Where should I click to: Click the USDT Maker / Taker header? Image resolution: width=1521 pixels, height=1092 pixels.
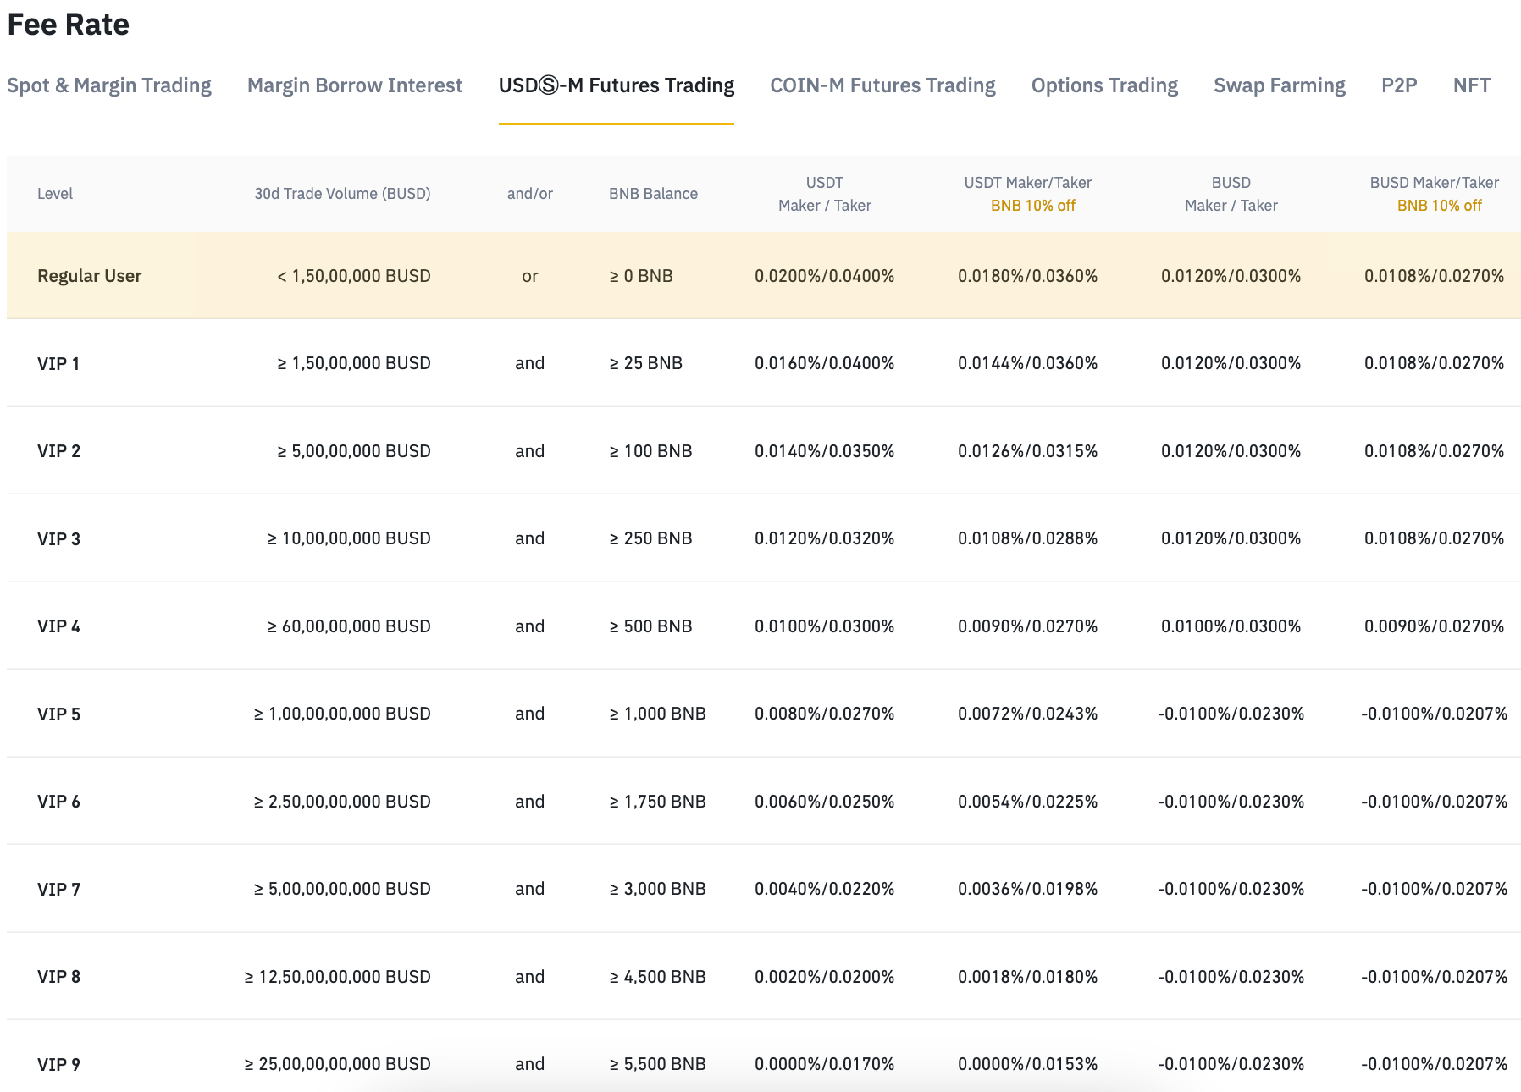(825, 194)
